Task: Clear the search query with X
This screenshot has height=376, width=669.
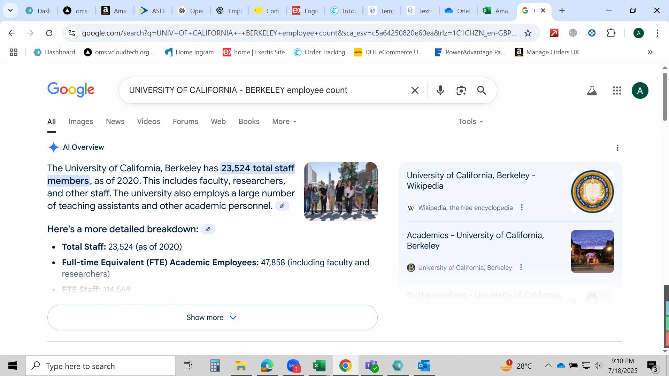Action: click(415, 91)
